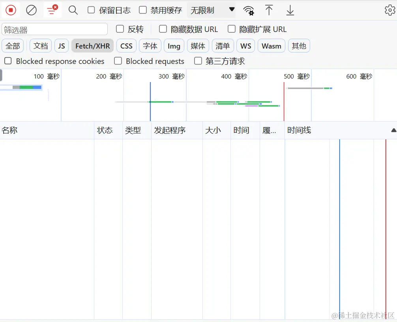Click the 100 毫秒 overview marker
Viewport: 397px width, 322px height.
pyautogui.click(x=47, y=76)
